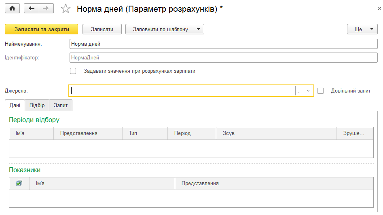
Task: Click the 'Періоди відбору' section title
Action: [x=34, y=120]
